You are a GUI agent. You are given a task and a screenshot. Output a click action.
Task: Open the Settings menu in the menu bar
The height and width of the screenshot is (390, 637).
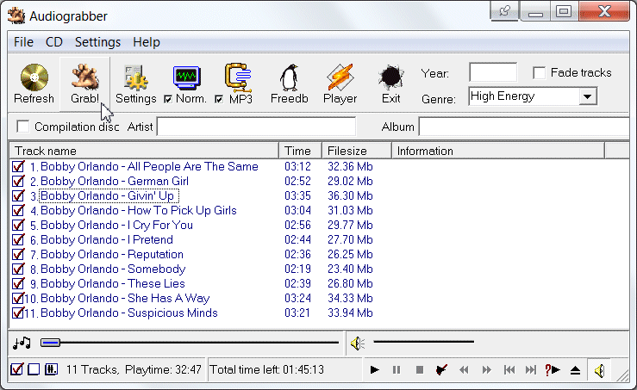[x=98, y=42]
